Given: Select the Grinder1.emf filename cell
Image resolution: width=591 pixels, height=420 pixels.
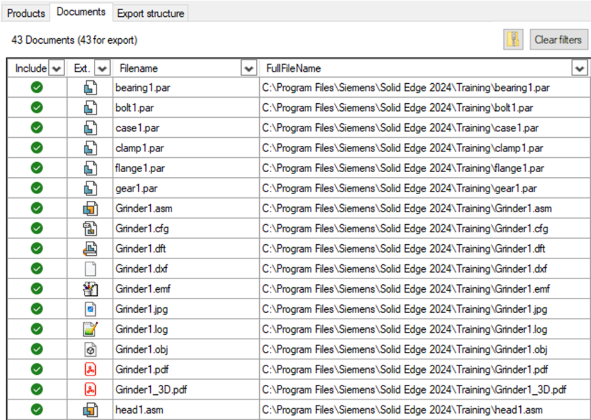Looking at the screenshot, I should [x=186, y=289].
